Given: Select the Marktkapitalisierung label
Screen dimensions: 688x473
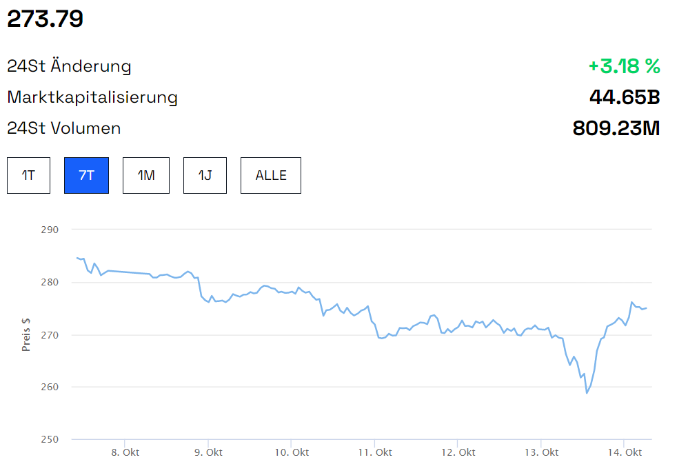Looking at the screenshot, I should (92, 97).
